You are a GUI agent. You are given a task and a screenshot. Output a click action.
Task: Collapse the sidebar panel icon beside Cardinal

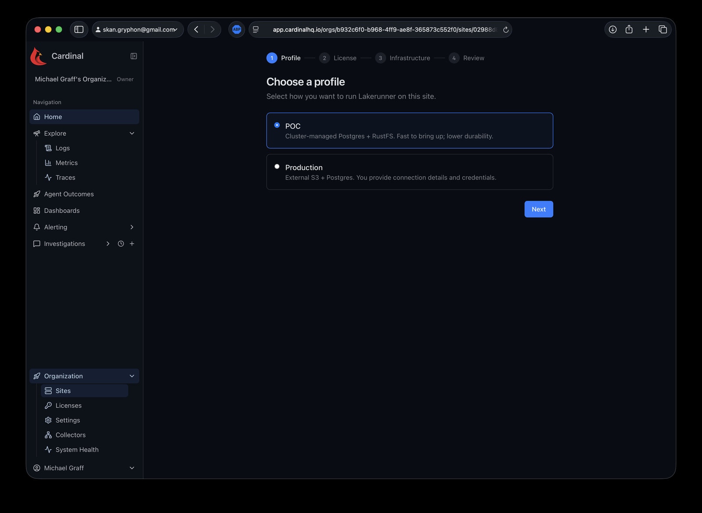coord(134,56)
